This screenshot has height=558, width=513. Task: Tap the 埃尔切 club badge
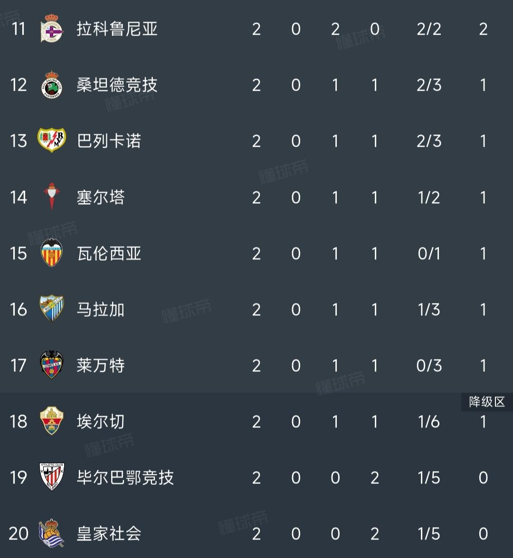(52, 421)
